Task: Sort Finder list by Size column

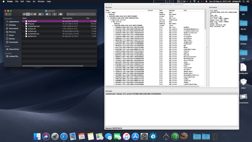Action: click(91, 18)
